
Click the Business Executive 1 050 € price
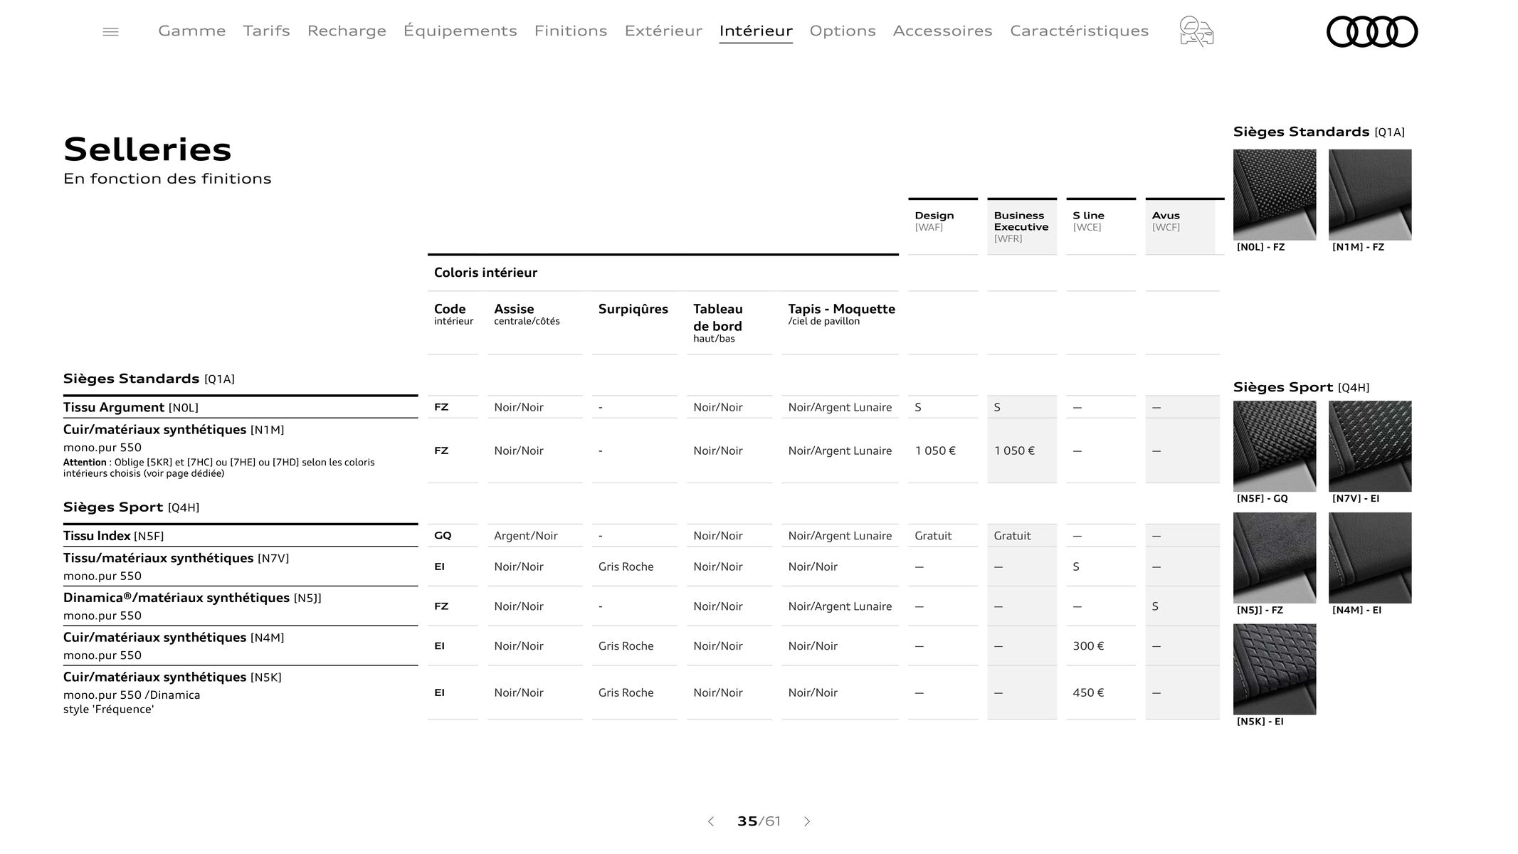click(x=1014, y=450)
